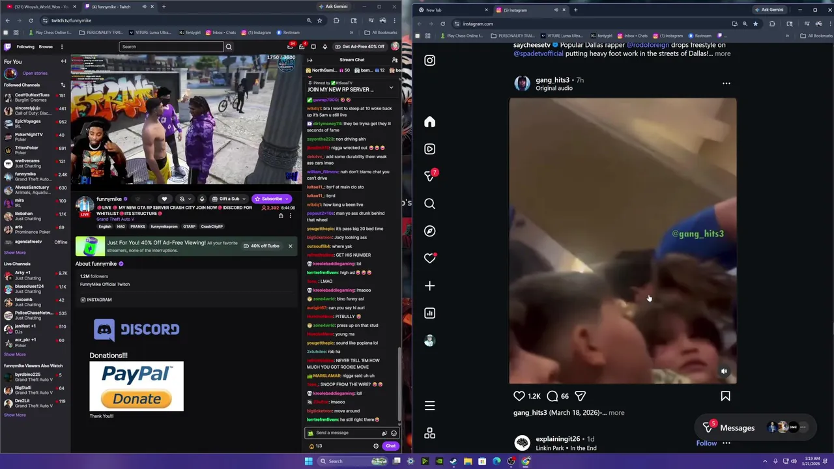The image size is (834, 469).
Task: Follow funnymike with the heart button
Action: click(x=164, y=199)
